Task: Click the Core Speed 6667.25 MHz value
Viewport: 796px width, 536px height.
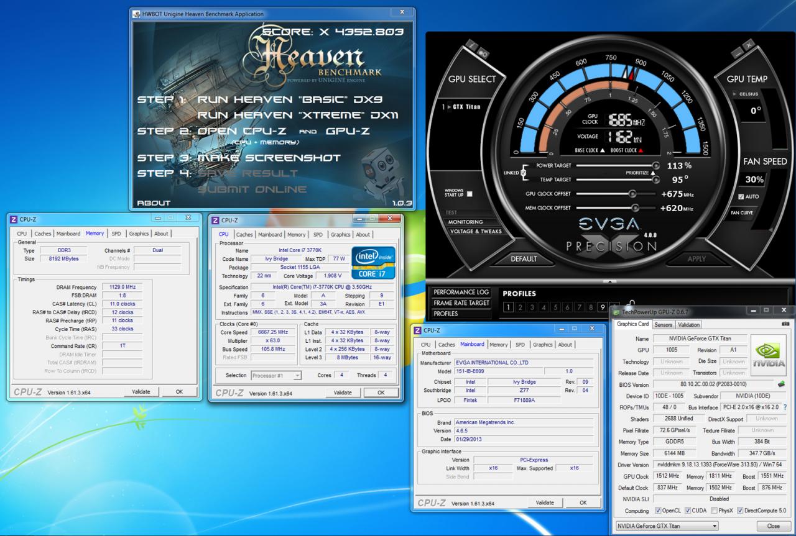Action: 272,332
